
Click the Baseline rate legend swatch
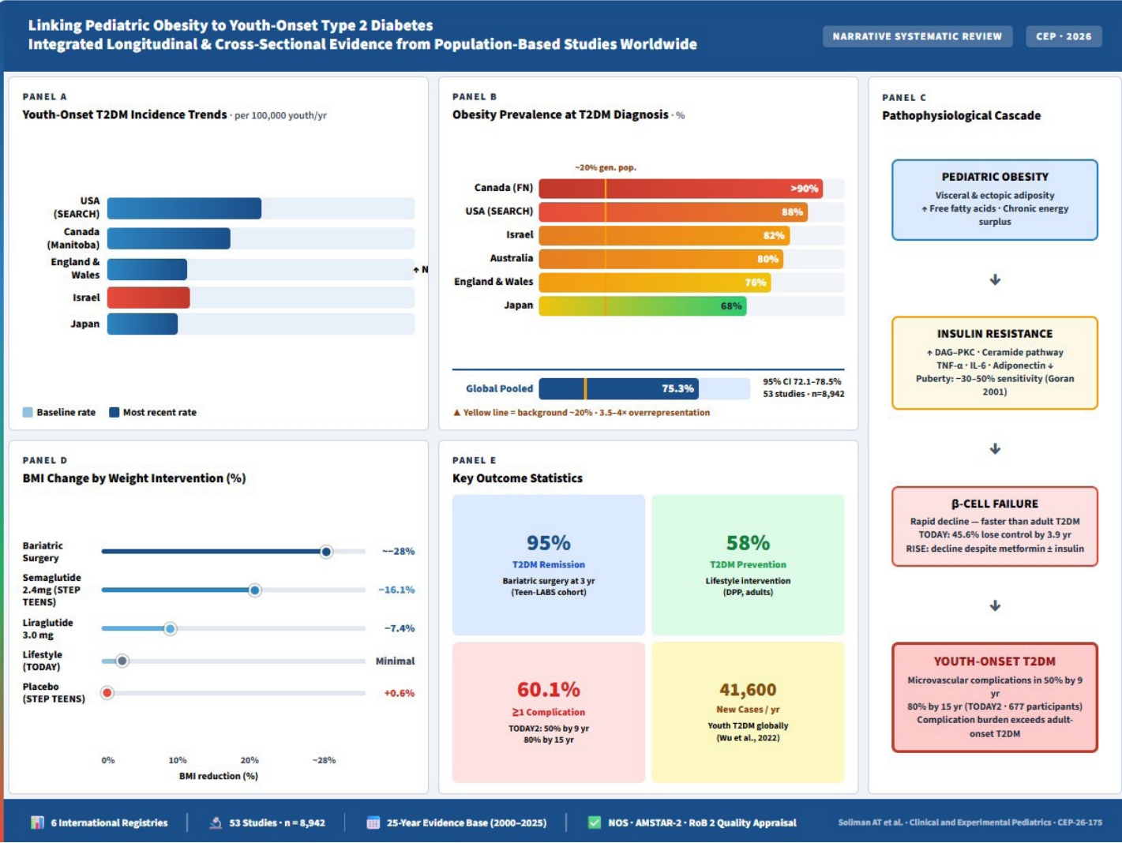tap(28, 412)
